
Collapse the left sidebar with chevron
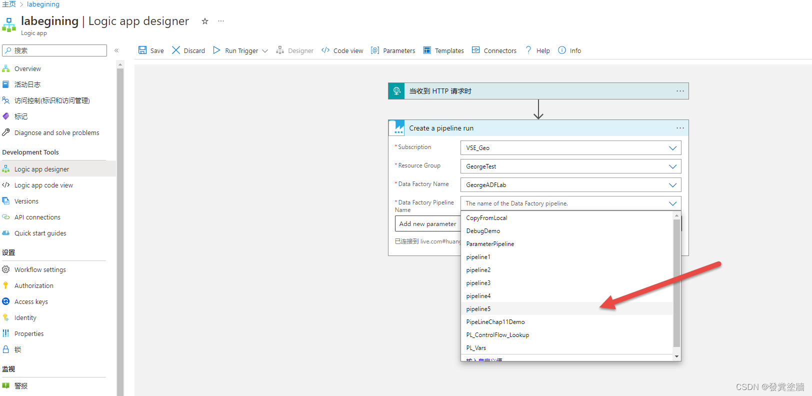pos(116,50)
